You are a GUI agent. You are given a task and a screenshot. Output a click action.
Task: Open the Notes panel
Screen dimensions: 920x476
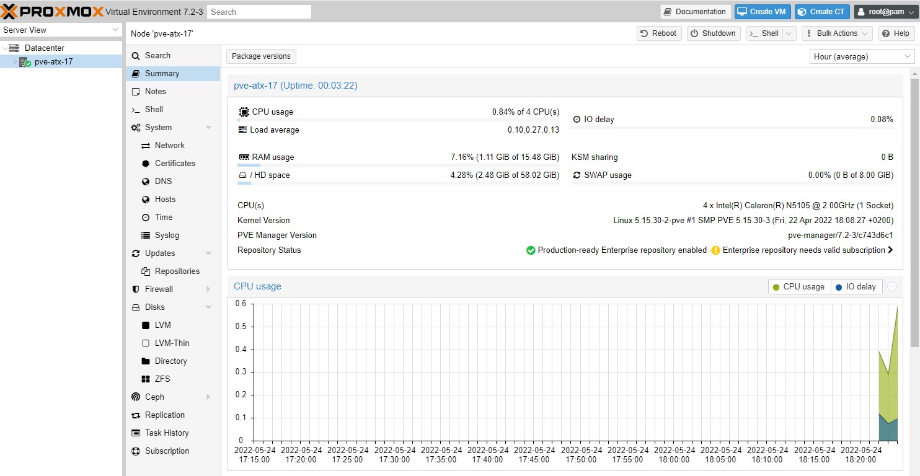(x=173, y=91)
